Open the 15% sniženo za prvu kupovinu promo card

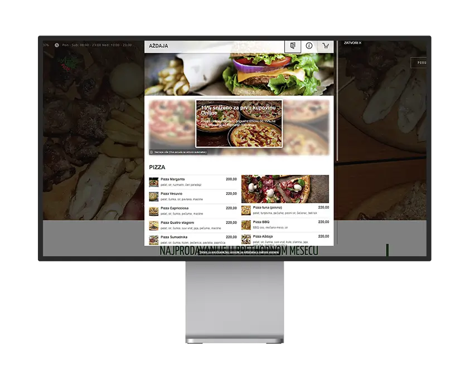click(239, 124)
